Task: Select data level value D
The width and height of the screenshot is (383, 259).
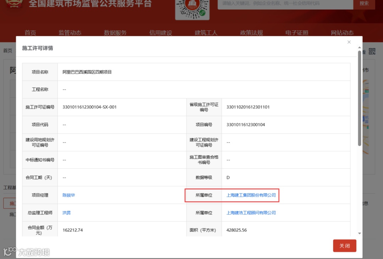Action: (x=228, y=177)
